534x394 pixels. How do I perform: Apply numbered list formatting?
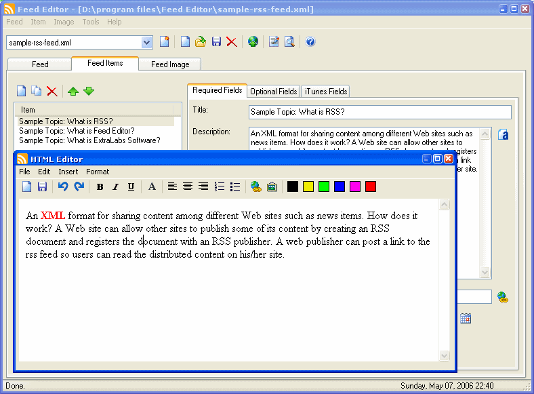point(219,186)
